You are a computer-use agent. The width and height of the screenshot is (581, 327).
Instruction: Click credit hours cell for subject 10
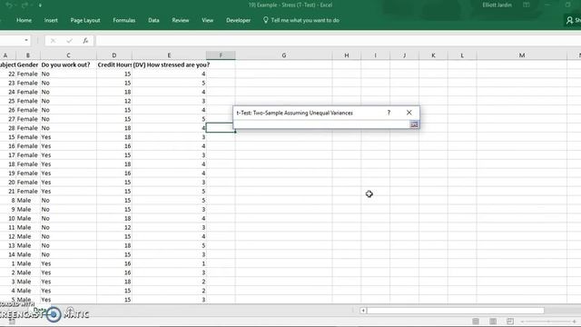click(114, 218)
